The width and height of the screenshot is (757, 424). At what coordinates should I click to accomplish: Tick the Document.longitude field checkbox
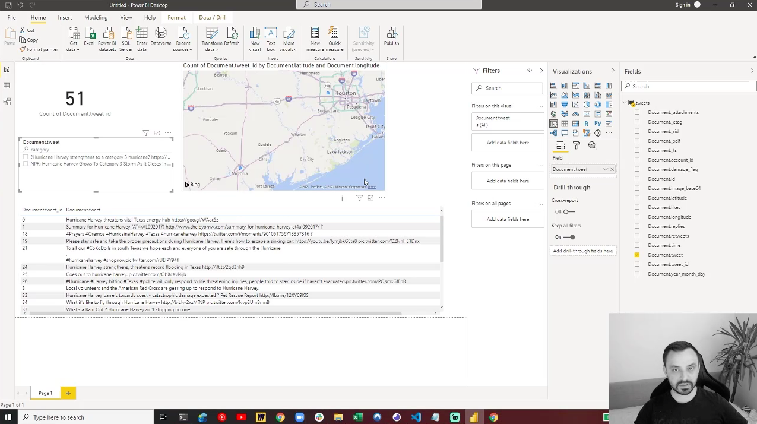click(x=637, y=217)
